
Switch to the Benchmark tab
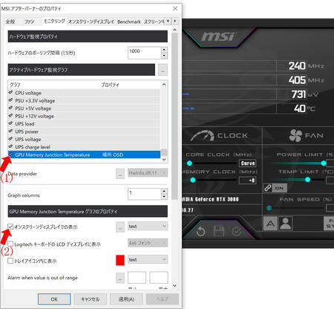point(129,22)
